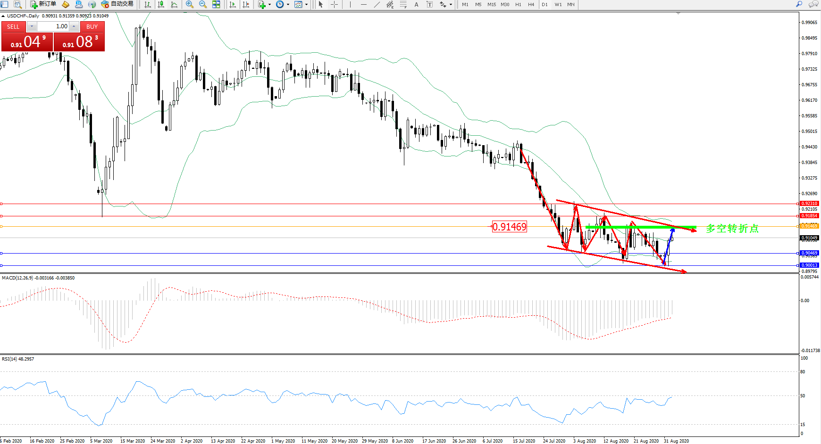Click the New Order (新订单) button
The image size is (821, 444).
coord(43,4)
